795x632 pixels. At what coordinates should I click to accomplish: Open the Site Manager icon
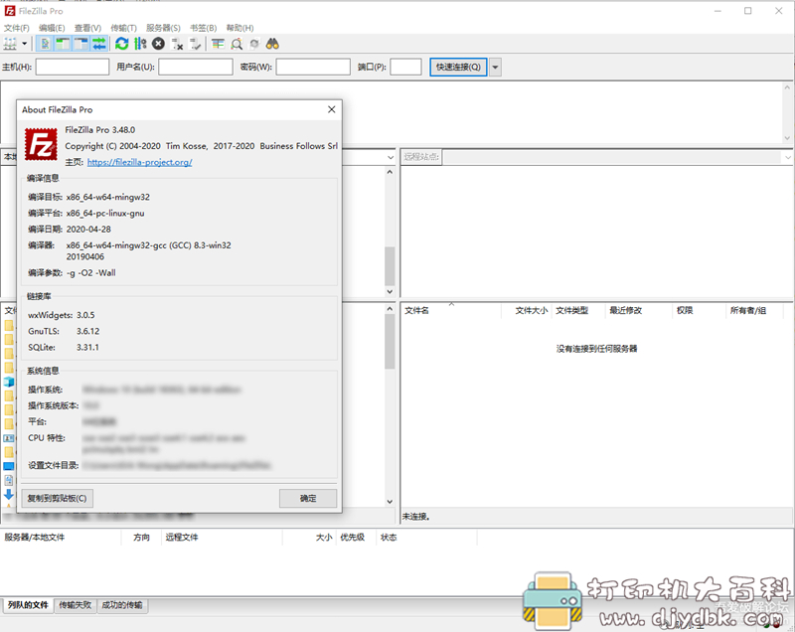(10, 44)
